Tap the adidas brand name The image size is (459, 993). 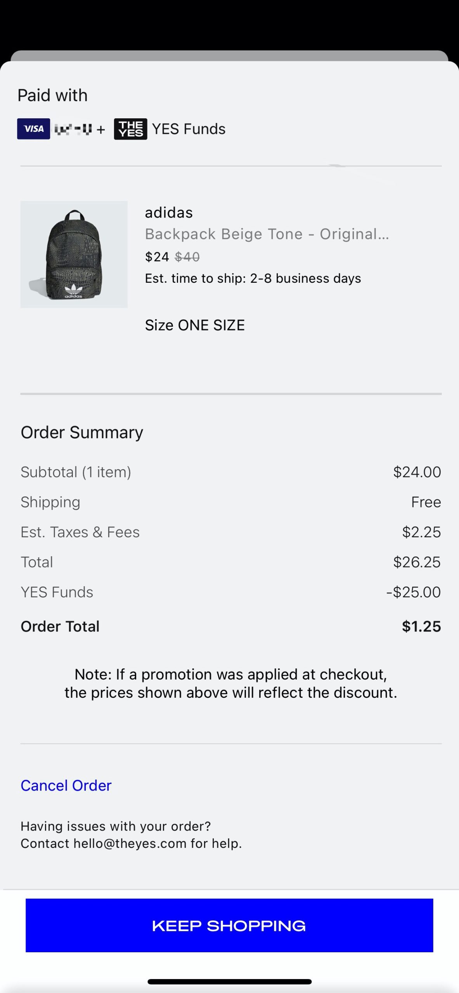click(x=169, y=213)
